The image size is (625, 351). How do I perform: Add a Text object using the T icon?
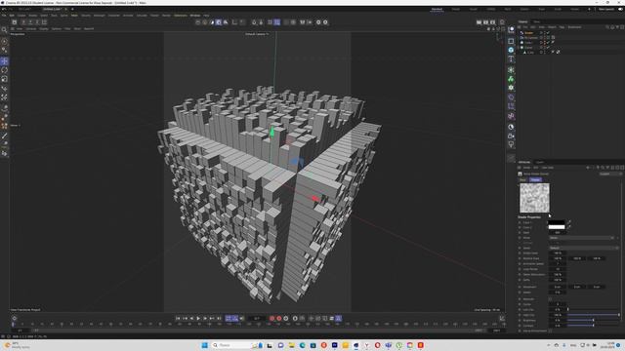(x=511, y=59)
